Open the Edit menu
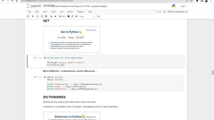214x120 pixels. tap(37, 12)
